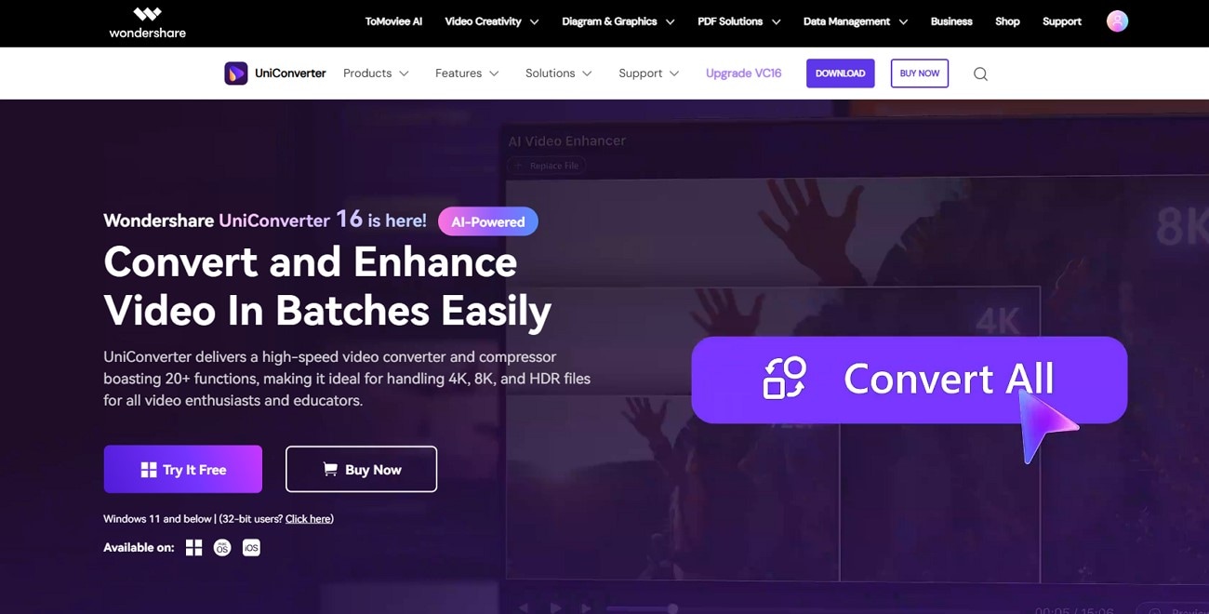Open ToMoviee AI in top menu
Image resolution: width=1209 pixels, height=614 pixels.
tap(393, 21)
